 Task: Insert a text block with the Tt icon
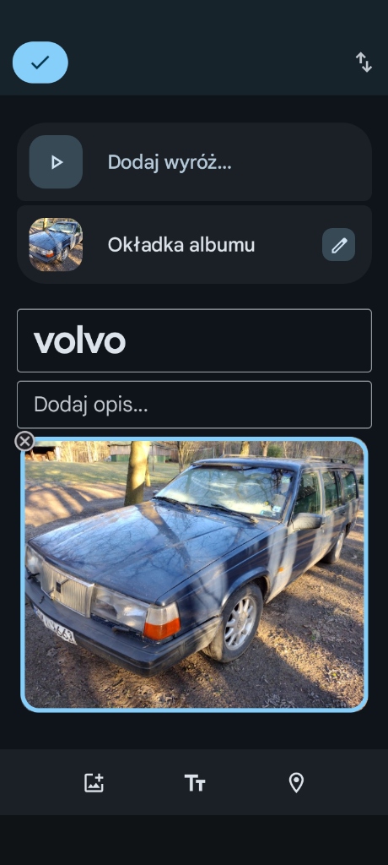195,783
